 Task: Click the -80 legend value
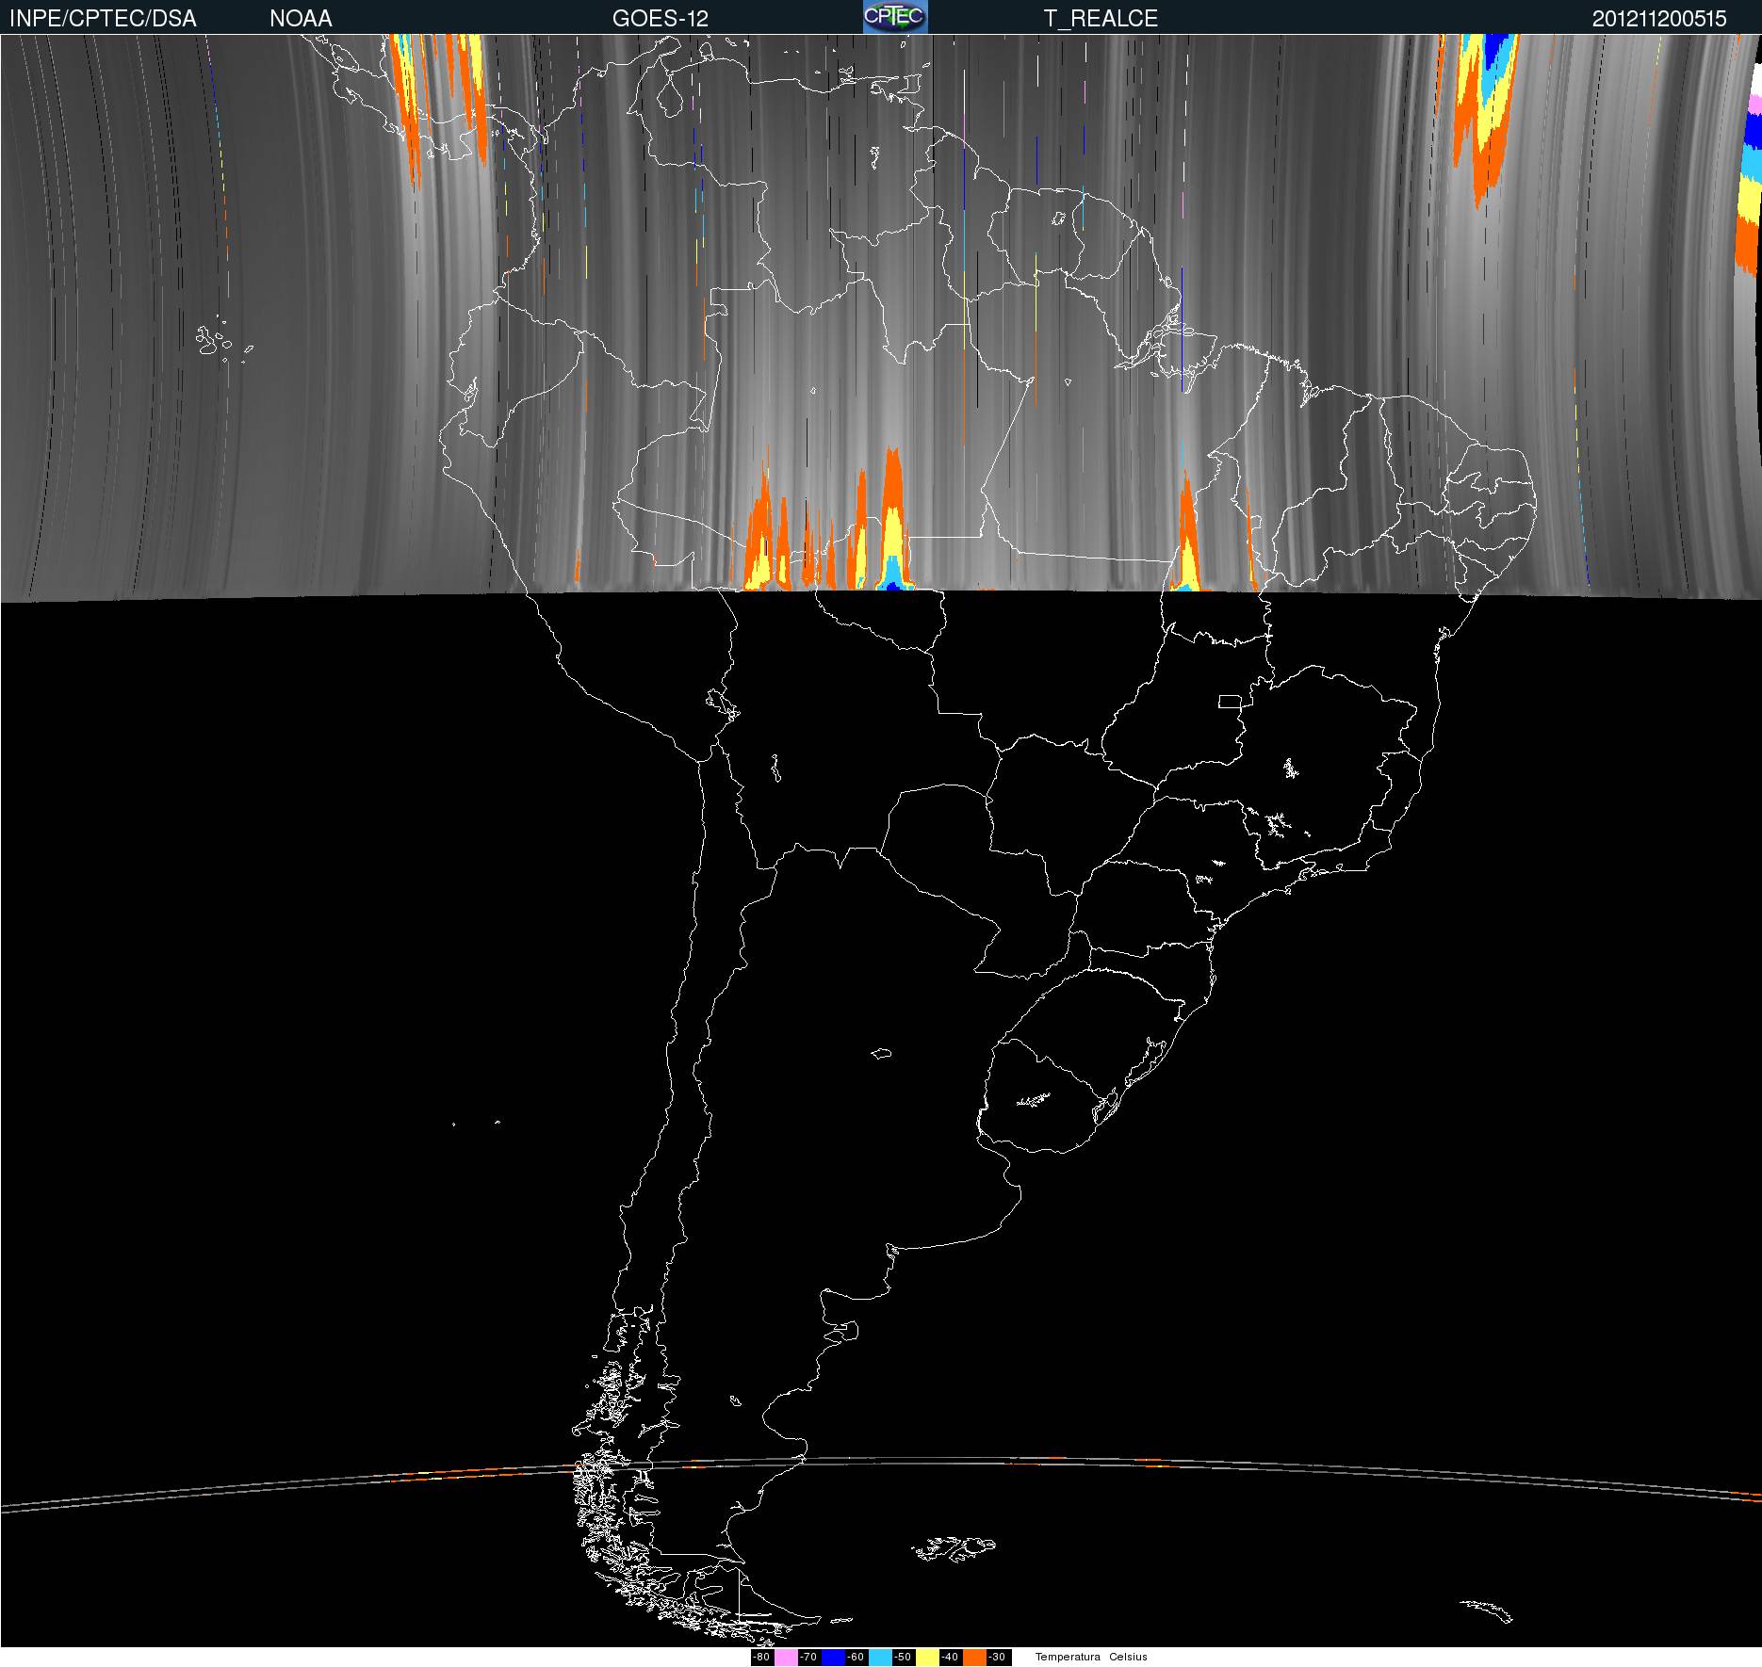pos(762,1658)
